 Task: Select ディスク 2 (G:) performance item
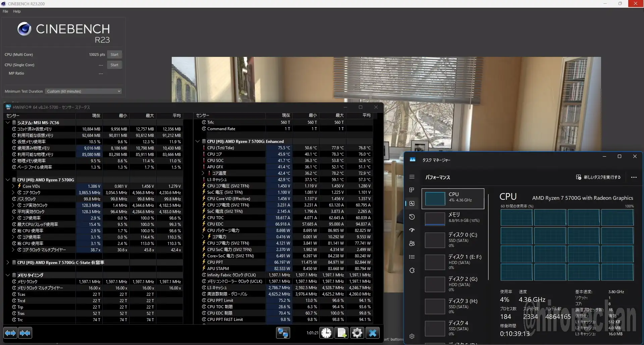453,284
